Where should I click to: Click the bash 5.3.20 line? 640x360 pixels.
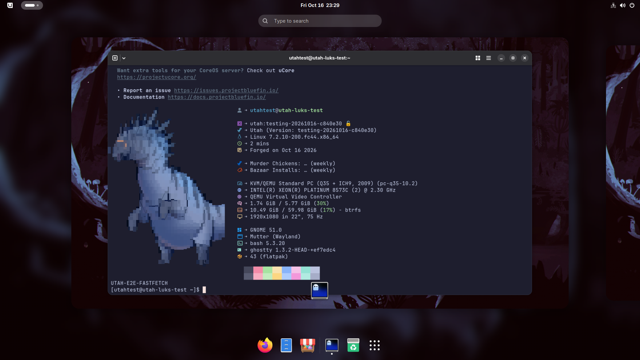coord(267,243)
